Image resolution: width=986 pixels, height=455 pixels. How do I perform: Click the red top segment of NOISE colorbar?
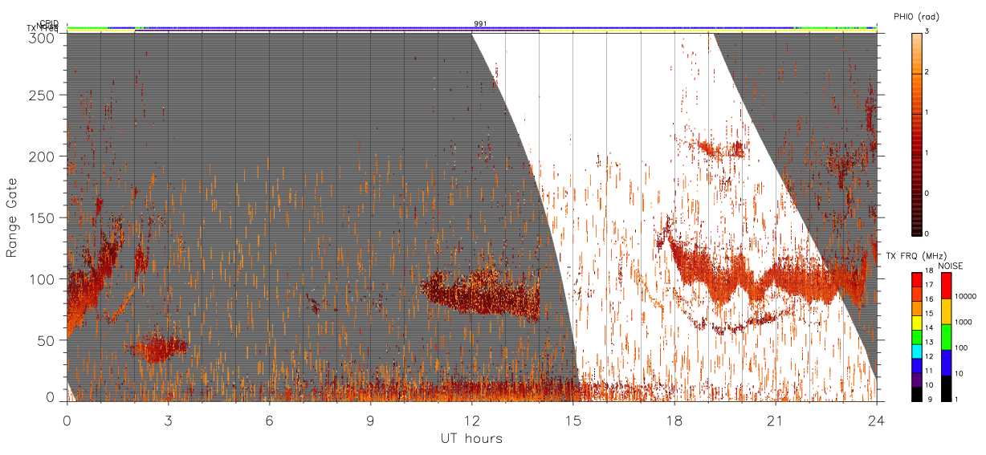pyautogui.click(x=947, y=285)
